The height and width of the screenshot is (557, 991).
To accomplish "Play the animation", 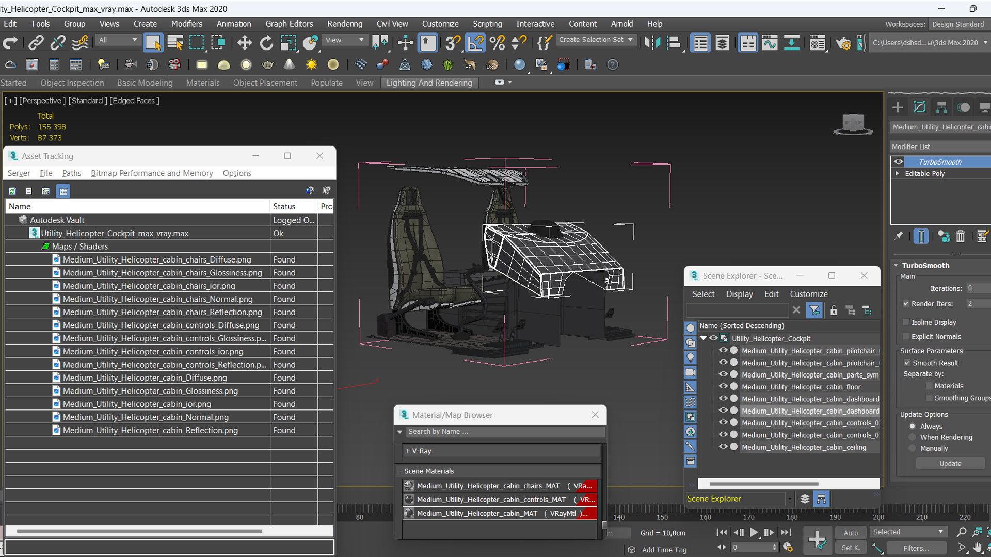I will (x=754, y=532).
